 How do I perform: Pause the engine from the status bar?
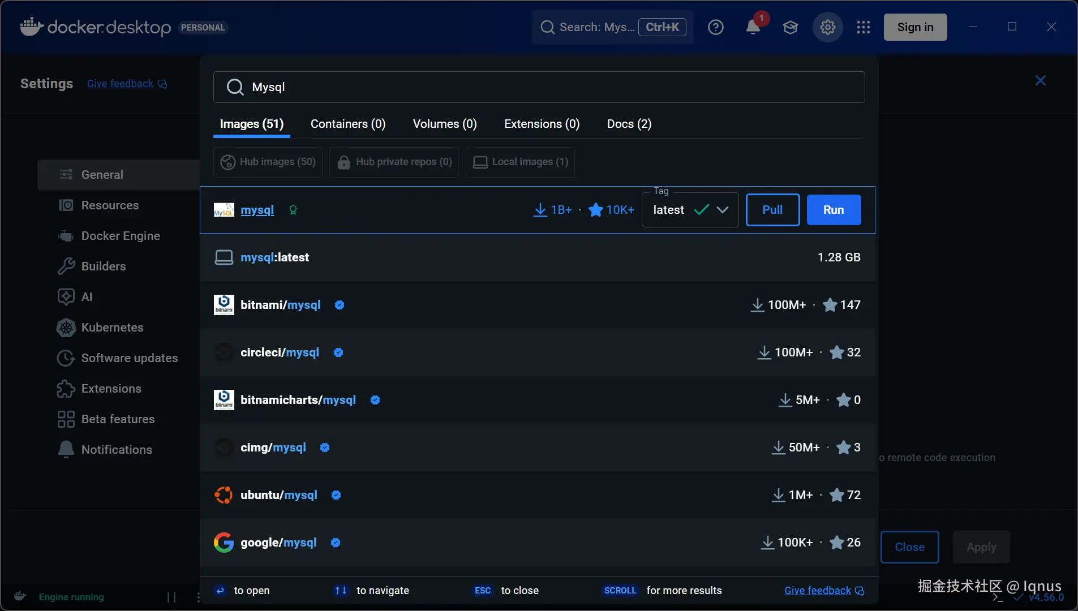point(171,597)
